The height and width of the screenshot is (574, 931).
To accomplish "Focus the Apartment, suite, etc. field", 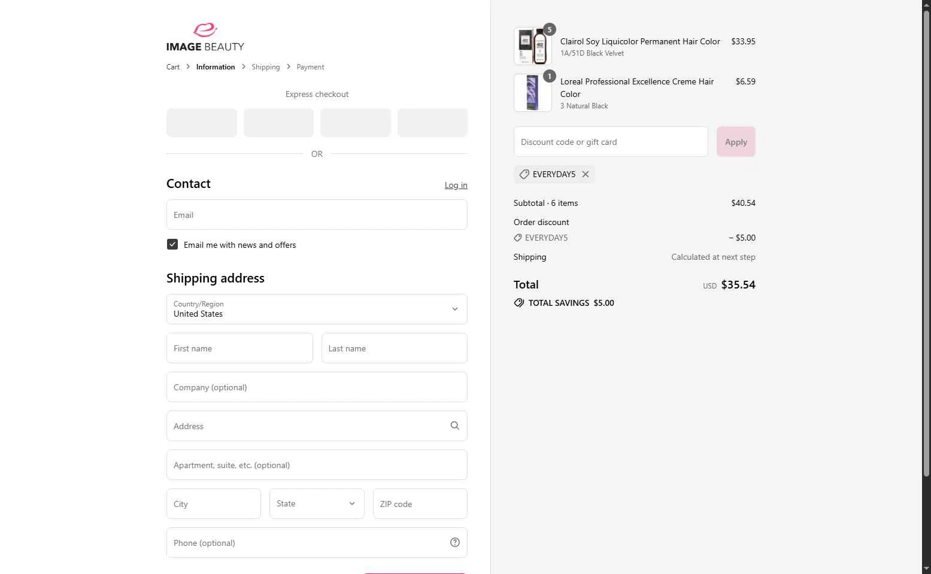I will [317, 464].
